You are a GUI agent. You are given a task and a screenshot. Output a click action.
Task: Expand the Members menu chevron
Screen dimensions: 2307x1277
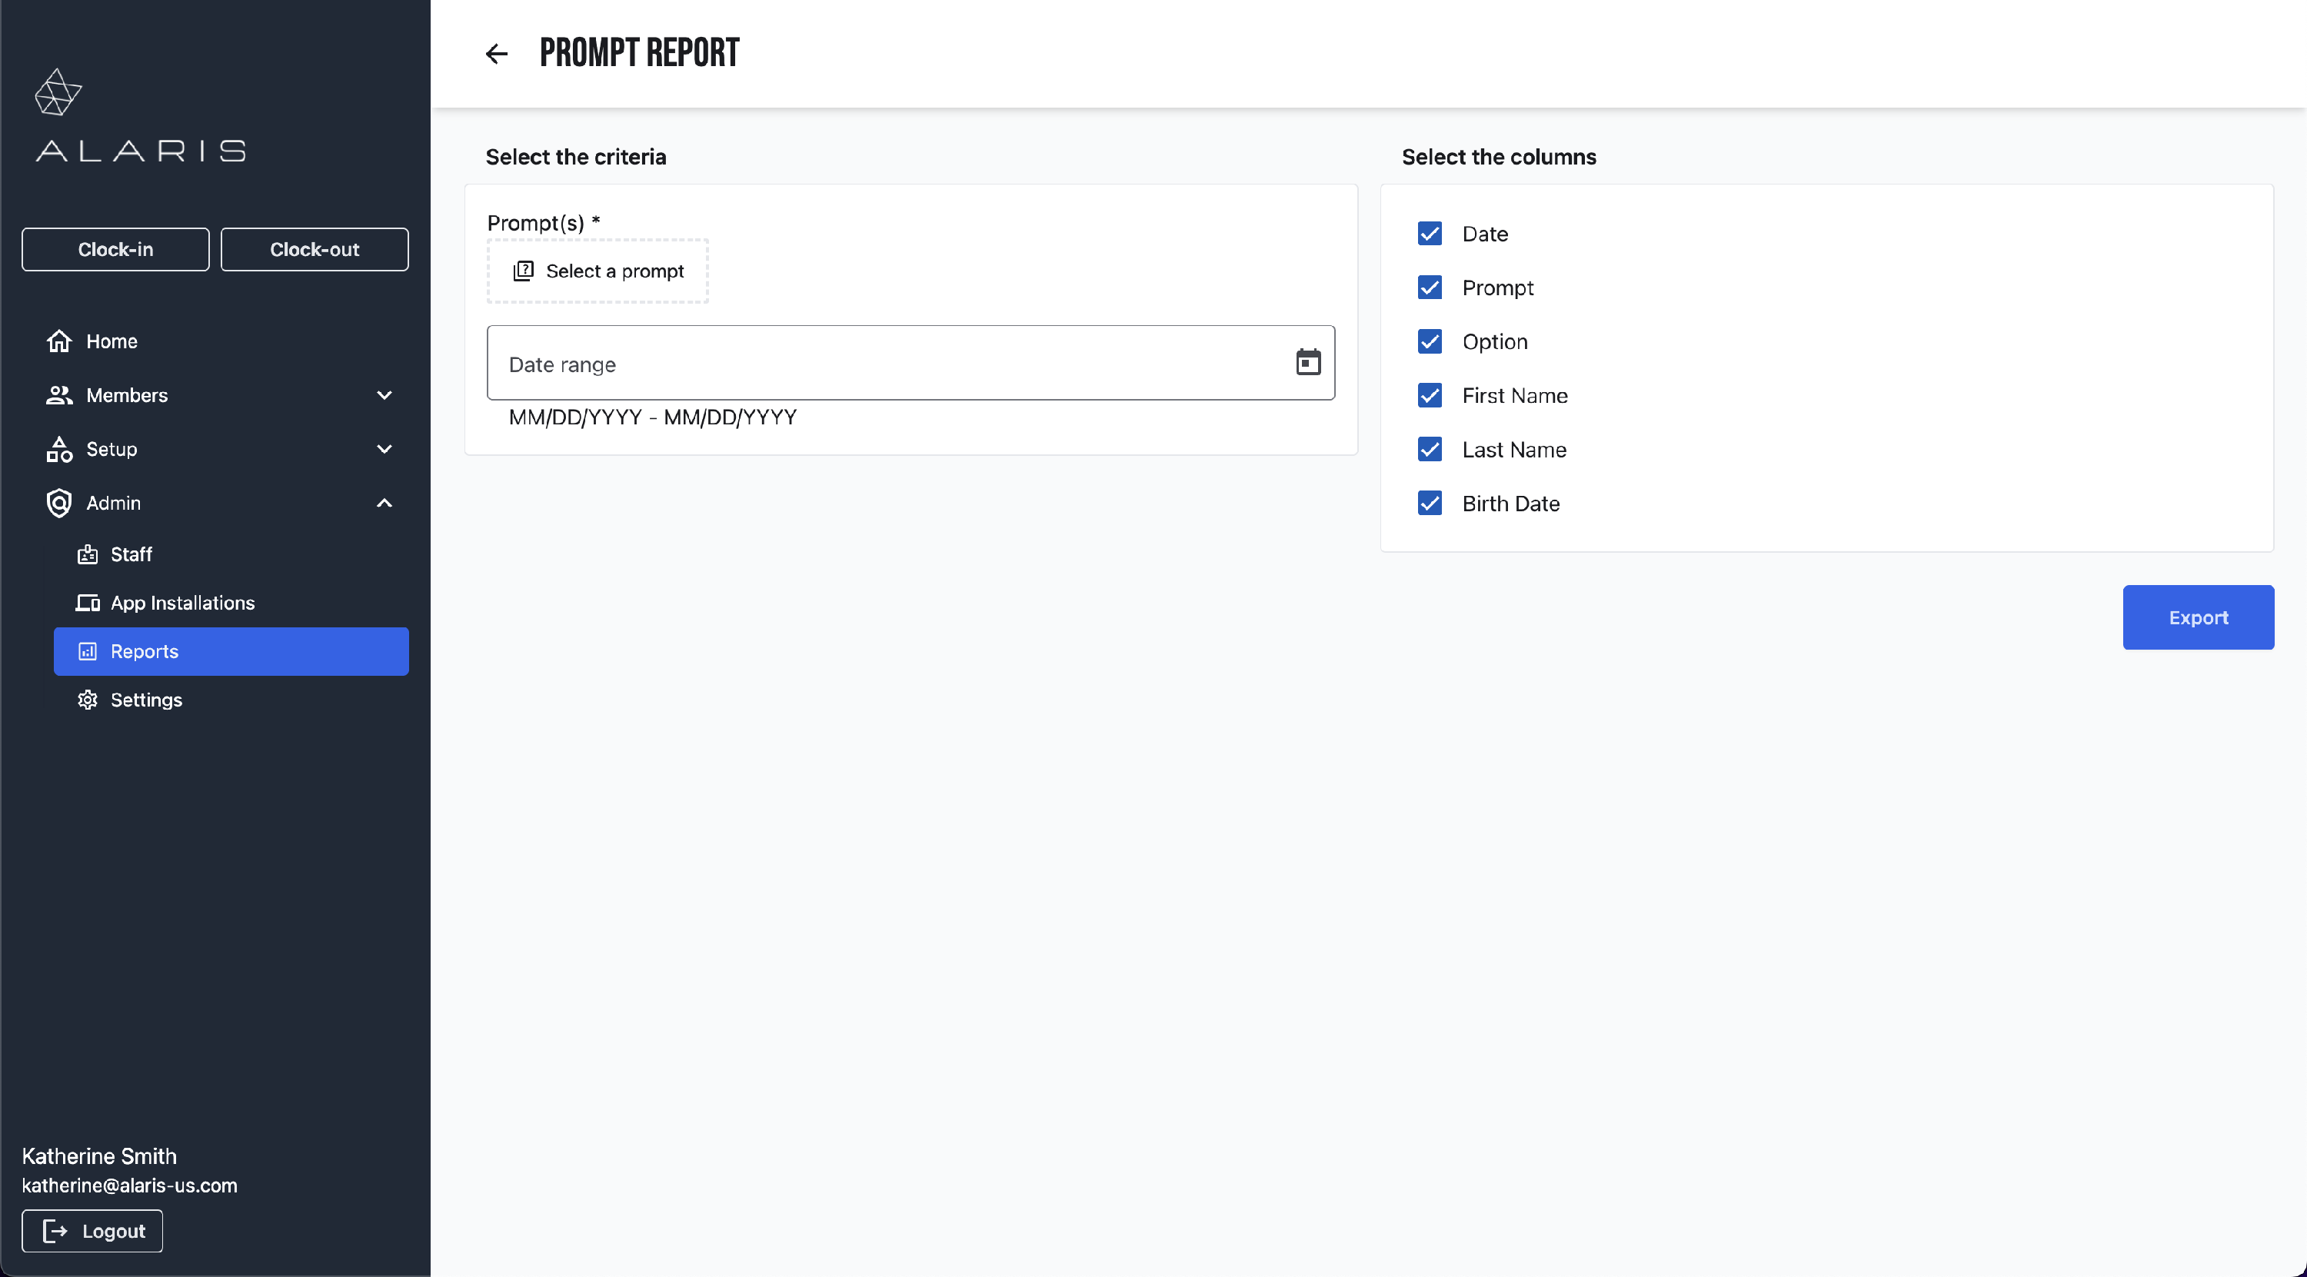(x=384, y=395)
